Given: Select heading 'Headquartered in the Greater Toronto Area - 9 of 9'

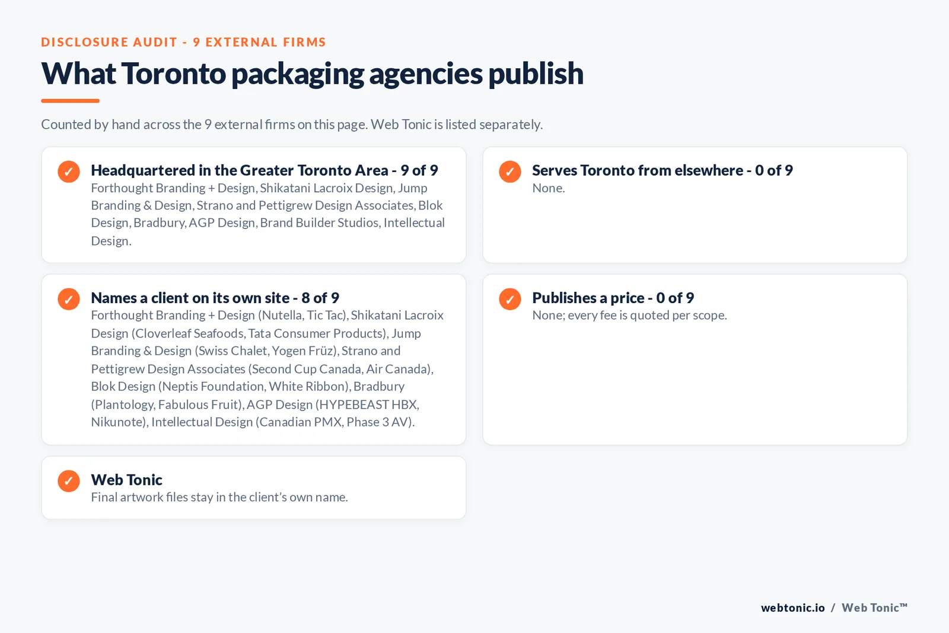Looking at the screenshot, I should click(265, 170).
